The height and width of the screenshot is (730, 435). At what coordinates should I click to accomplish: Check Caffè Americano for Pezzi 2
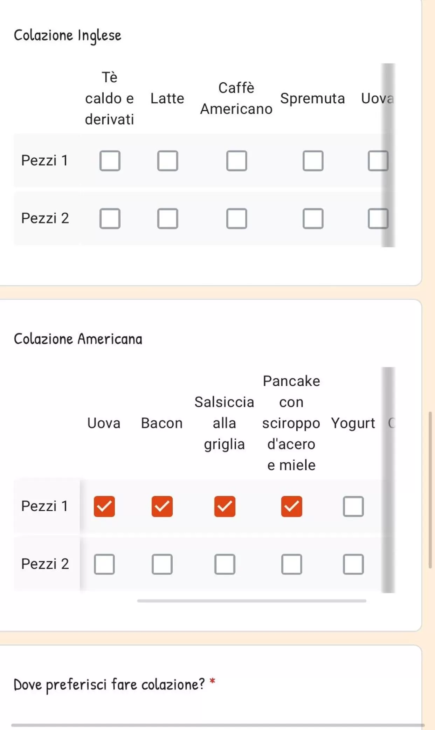tap(237, 219)
